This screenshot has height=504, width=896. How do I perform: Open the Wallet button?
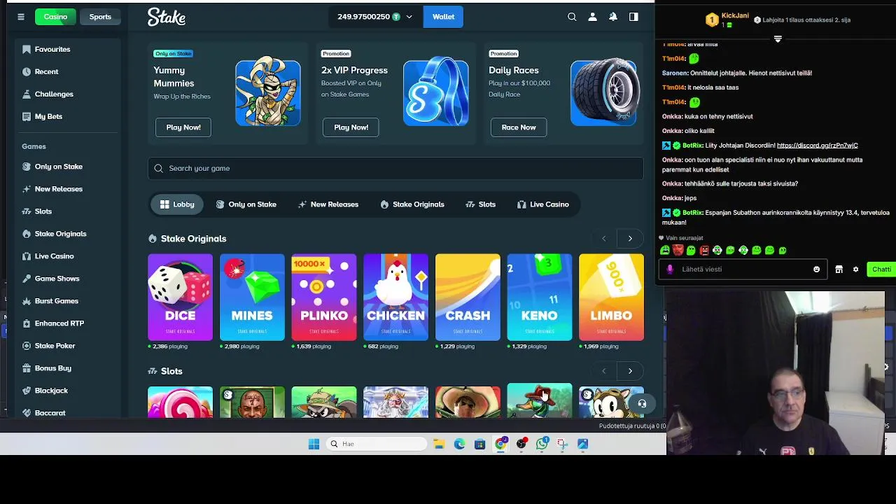(443, 17)
